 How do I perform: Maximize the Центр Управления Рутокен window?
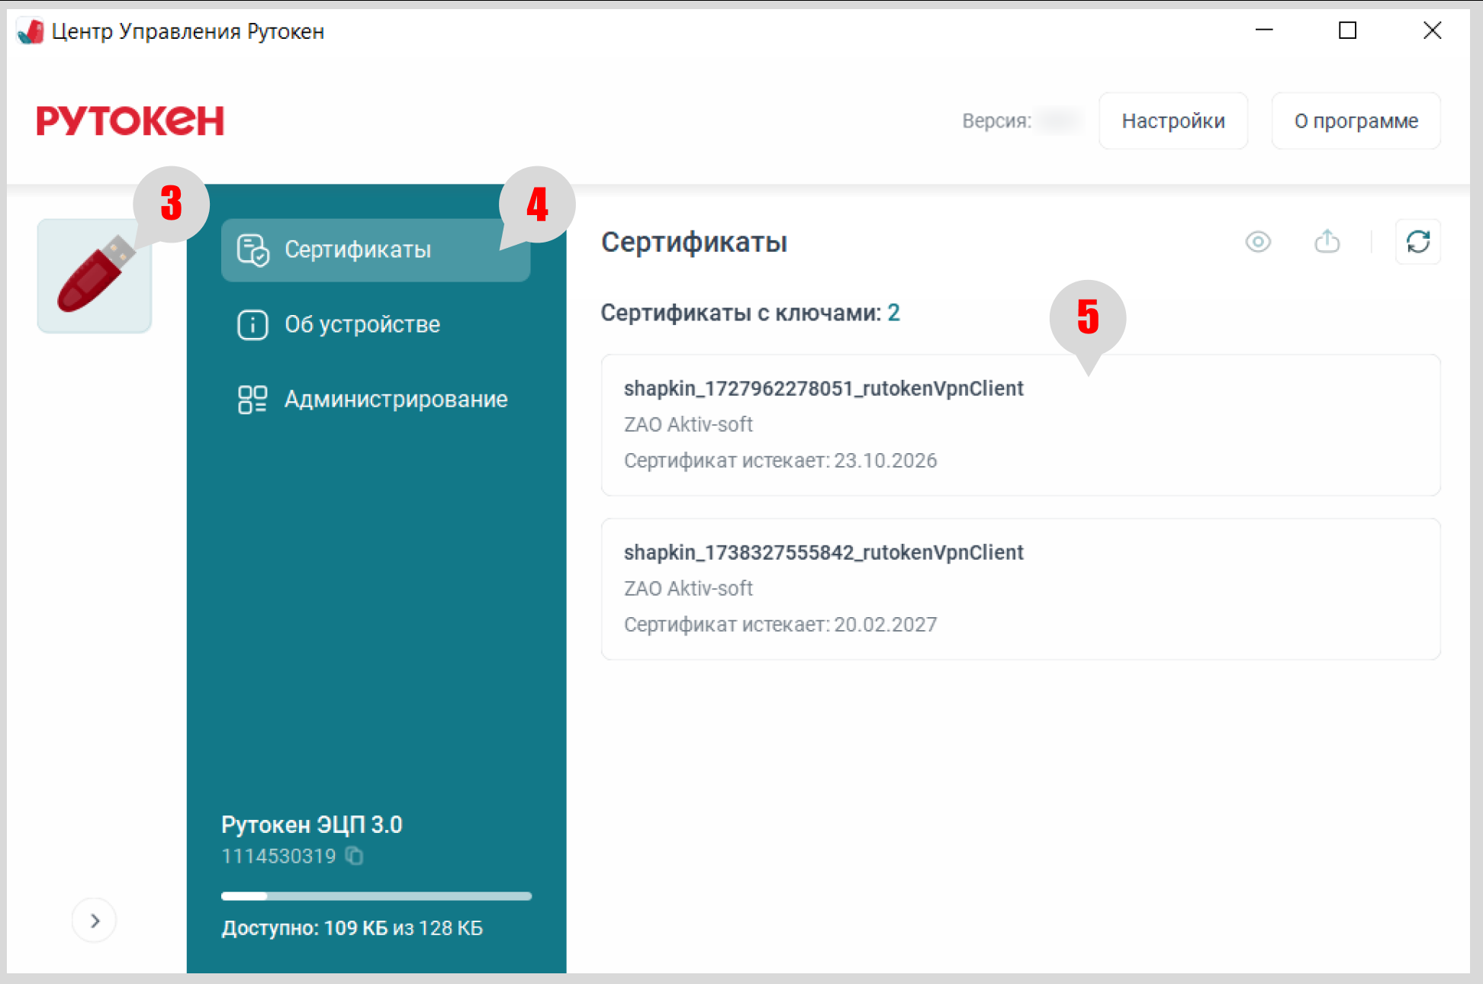(1347, 31)
